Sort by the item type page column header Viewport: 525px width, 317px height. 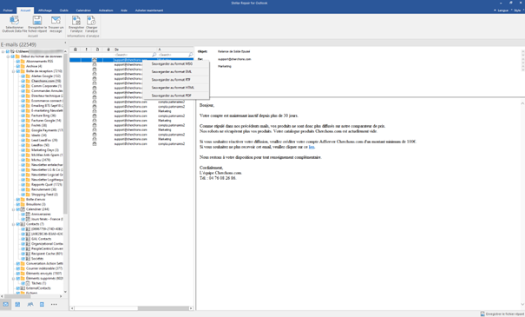click(x=97, y=50)
